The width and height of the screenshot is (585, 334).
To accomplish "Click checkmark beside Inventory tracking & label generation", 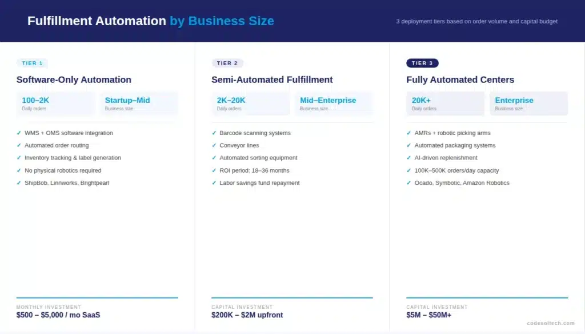I will point(19,158).
